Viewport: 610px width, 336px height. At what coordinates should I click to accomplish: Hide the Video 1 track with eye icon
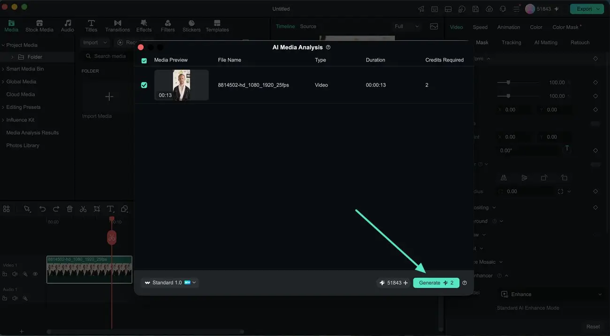35,274
